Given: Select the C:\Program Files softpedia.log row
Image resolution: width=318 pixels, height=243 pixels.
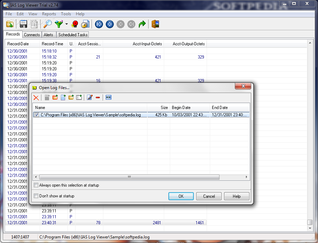Looking at the screenshot, I should coord(141,115).
